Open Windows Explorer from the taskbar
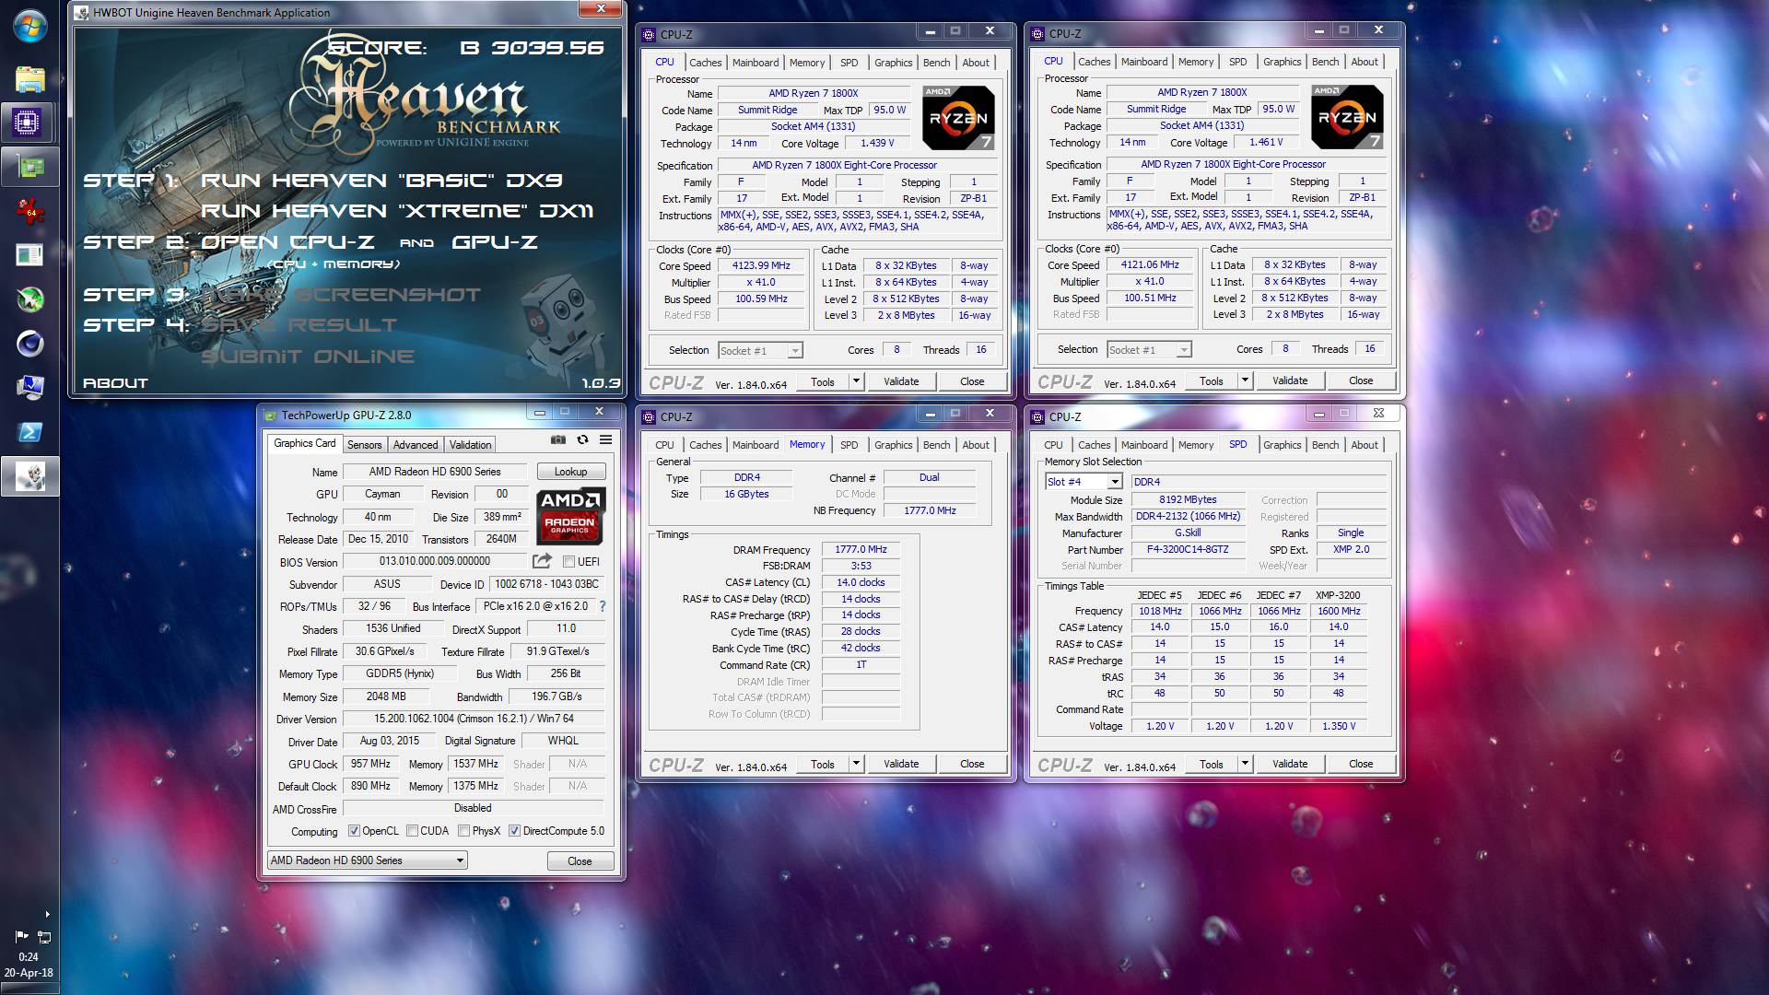1769x995 pixels. [29, 79]
